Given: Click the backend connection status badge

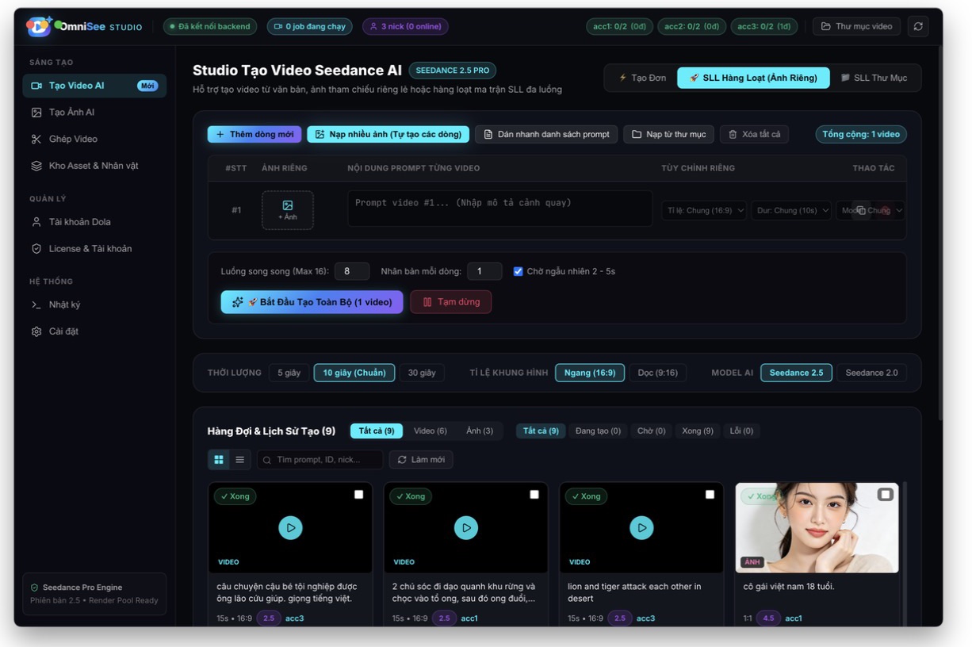Looking at the screenshot, I should click(210, 26).
